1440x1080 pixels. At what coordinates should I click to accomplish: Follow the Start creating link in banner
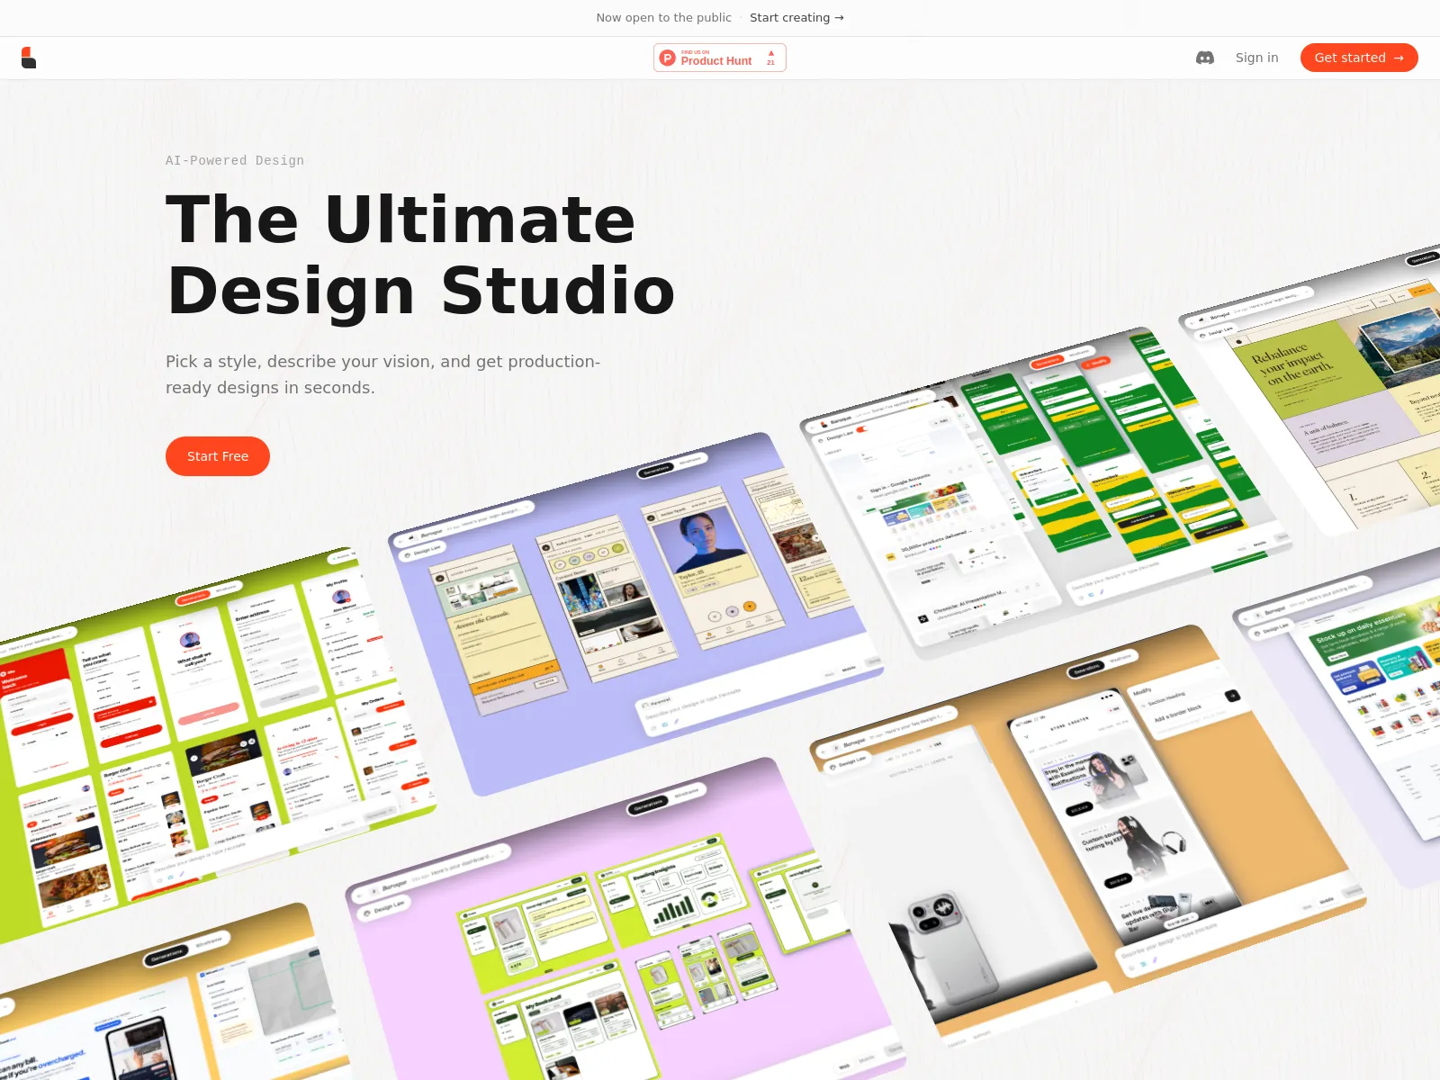[x=796, y=17]
